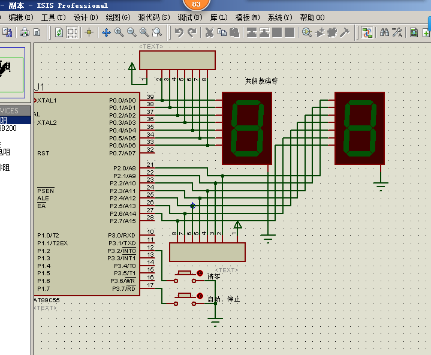Open the 调试(B) menu
The image size is (431, 355).
click(190, 17)
